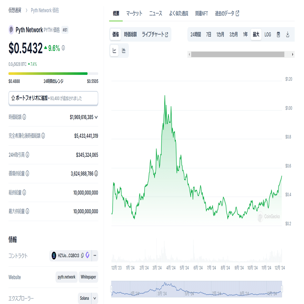The height and width of the screenshot is (304, 304).
Task: Set chart range to 1カ月
Action: click(220, 35)
